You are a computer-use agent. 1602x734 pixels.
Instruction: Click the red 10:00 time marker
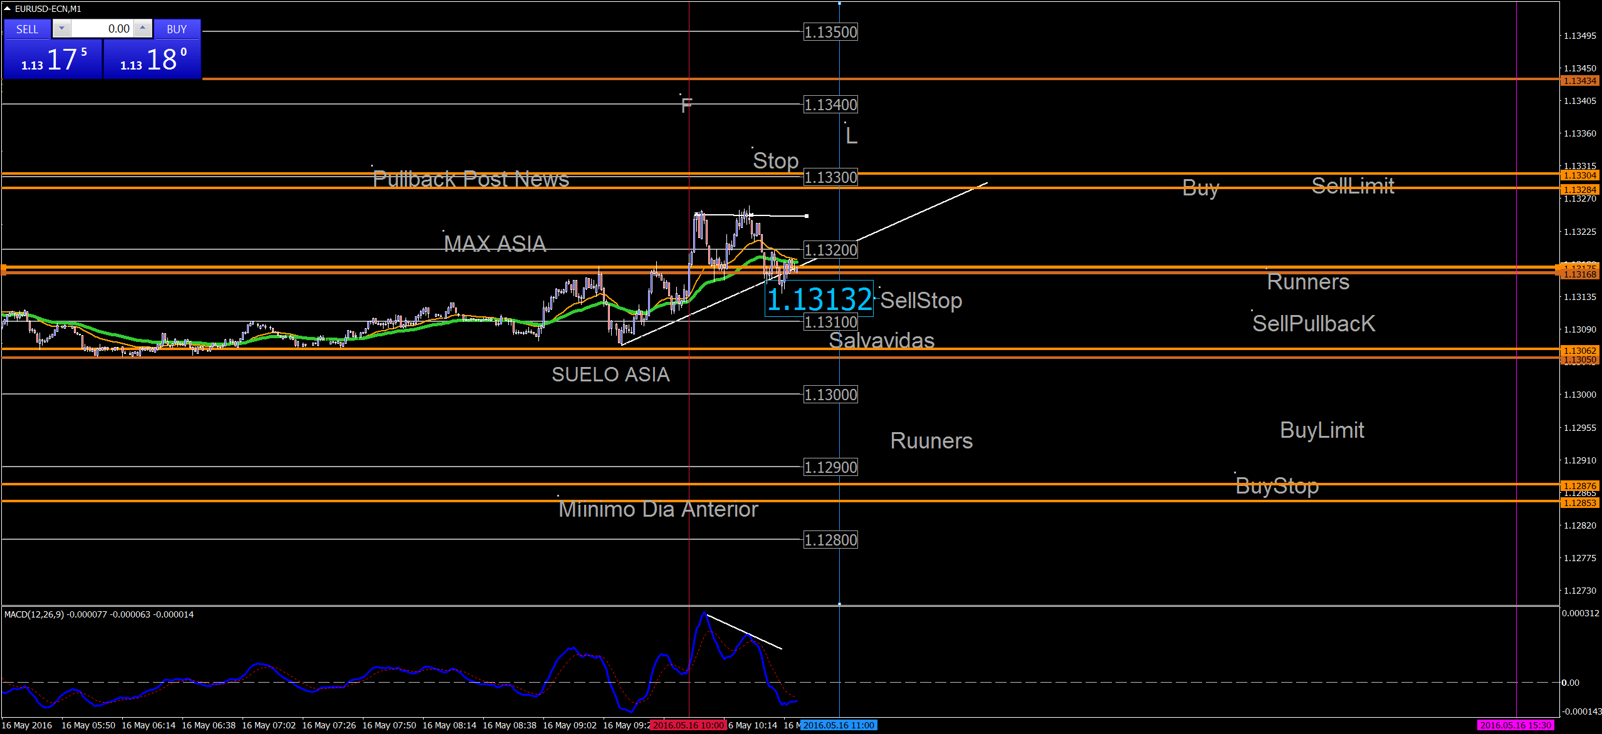click(x=688, y=725)
